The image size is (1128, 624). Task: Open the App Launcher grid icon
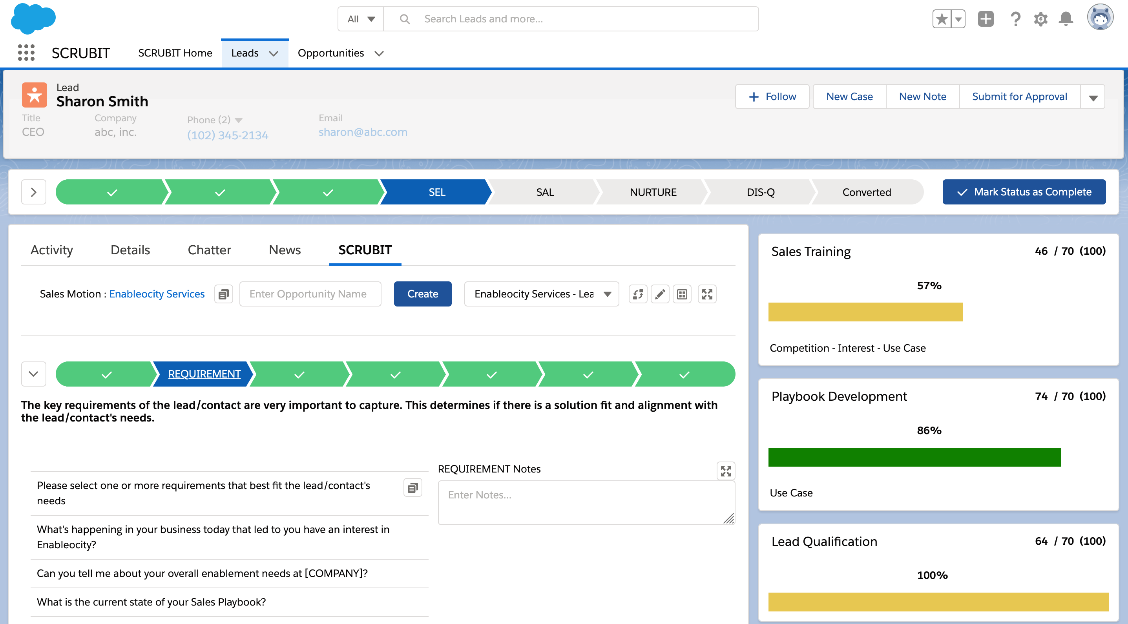point(26,53)
